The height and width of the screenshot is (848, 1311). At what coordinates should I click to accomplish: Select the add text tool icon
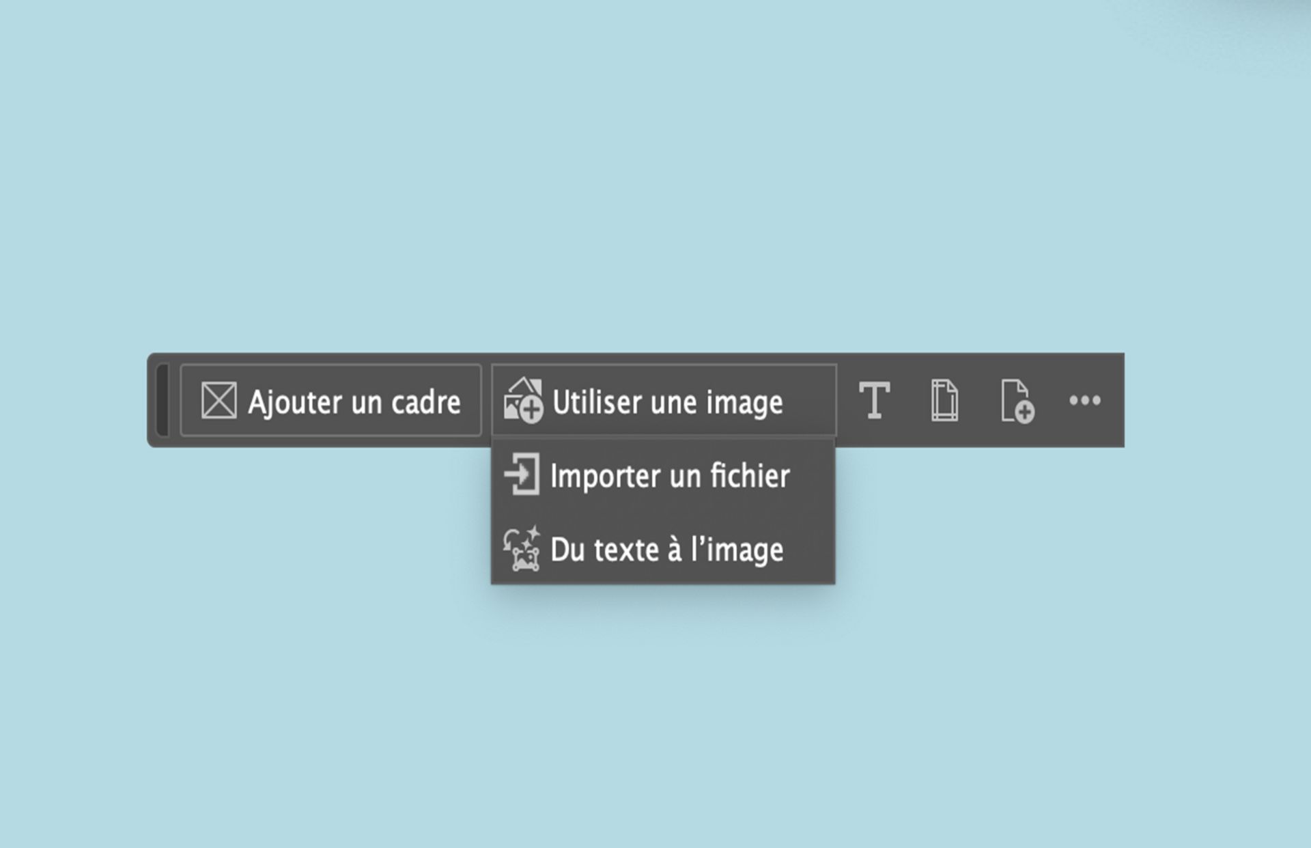[876, 402]
